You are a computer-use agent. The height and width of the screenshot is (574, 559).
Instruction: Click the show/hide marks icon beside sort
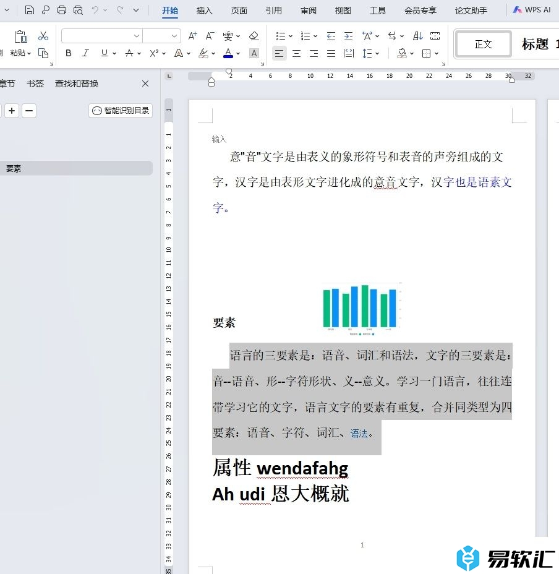tap(435, 36)
